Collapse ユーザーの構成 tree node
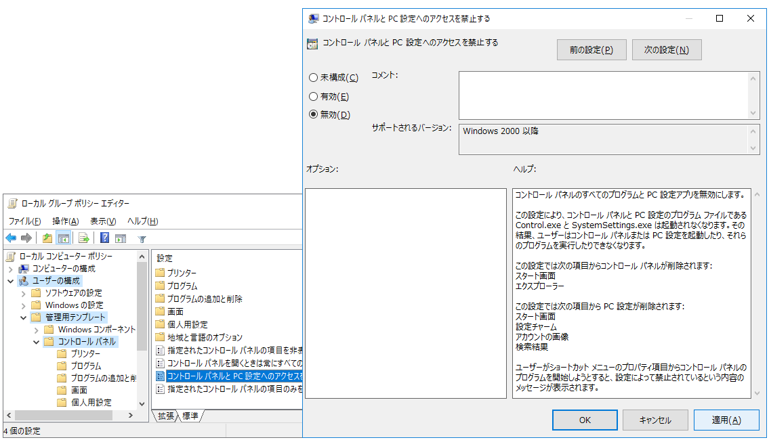This screenshot has height=440, width=769. (x=10, y=281)
